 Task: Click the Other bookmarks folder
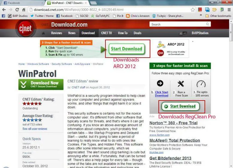point(218,16)
